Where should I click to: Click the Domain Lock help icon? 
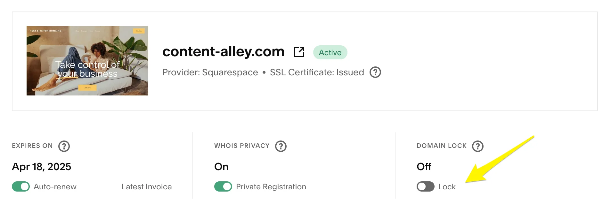point(477,146)
